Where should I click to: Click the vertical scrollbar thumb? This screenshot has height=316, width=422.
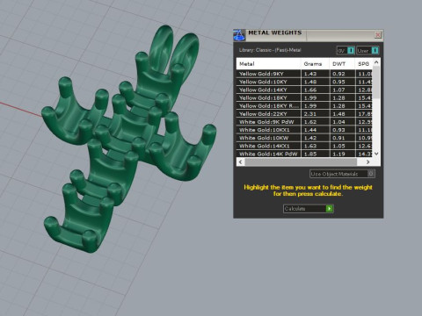point(376,83)
